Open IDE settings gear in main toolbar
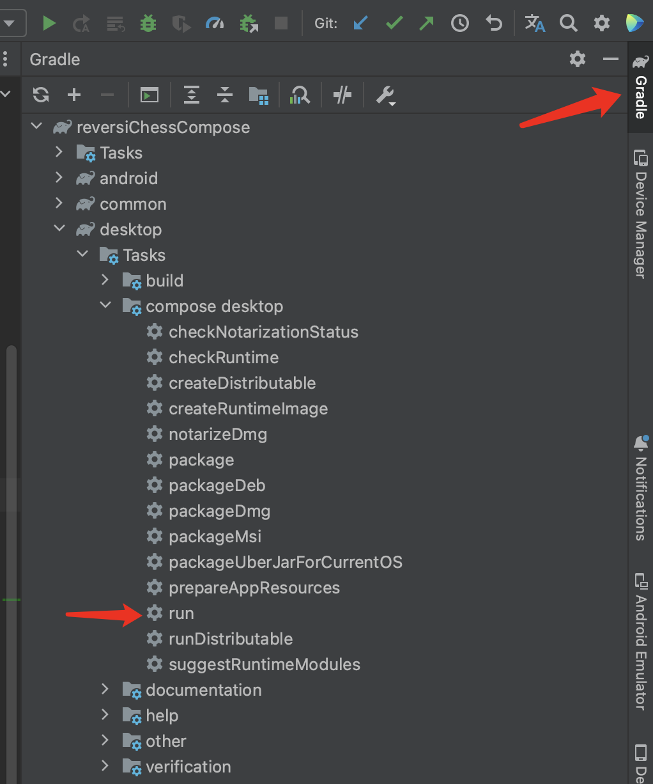The image size is (653, 784). coord(602,24)
